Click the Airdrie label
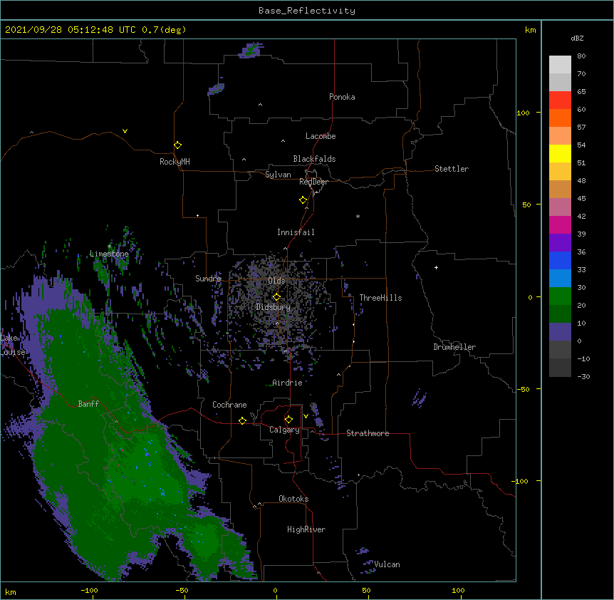The width and height of the screenshot is (614, 600). pyautogui.click(x=288, y=383)
